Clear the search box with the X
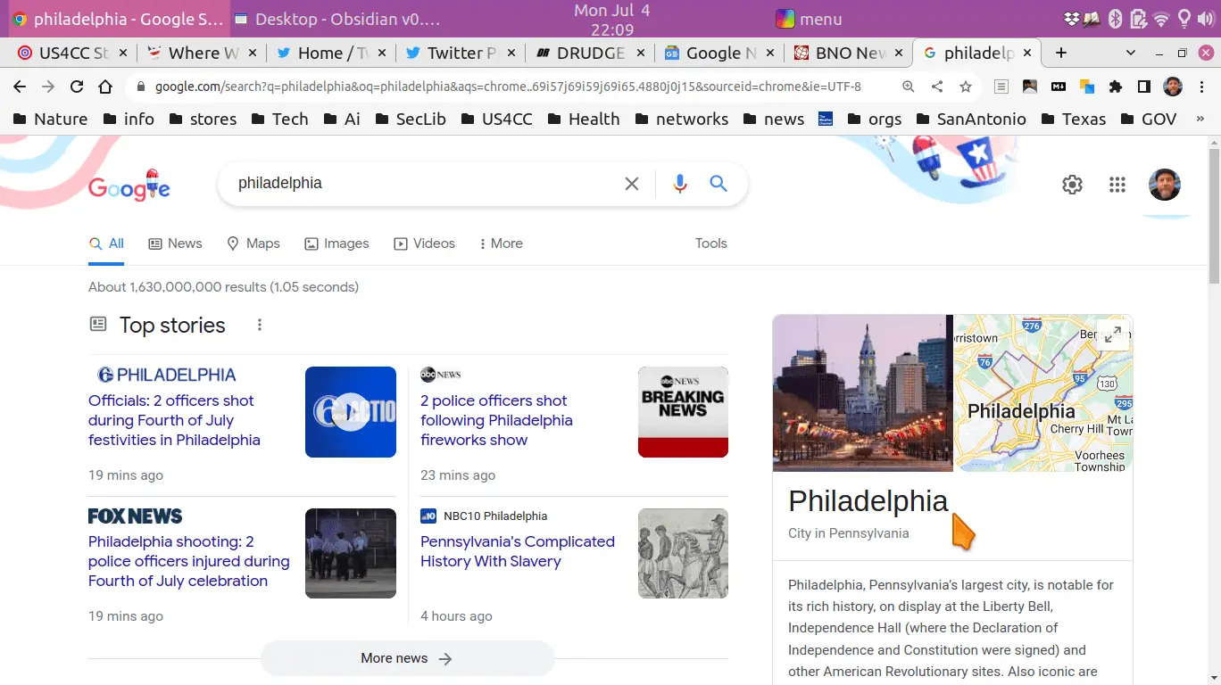This screenshot has width=1221, height=685. pyautogui.click(x=632, y=184)
